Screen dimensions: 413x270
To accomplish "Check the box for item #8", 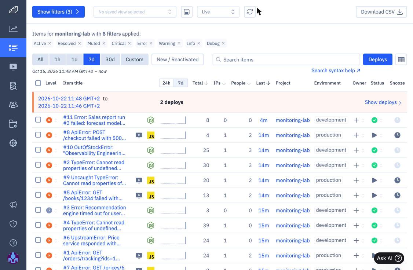I will click(x=38, y=135).
